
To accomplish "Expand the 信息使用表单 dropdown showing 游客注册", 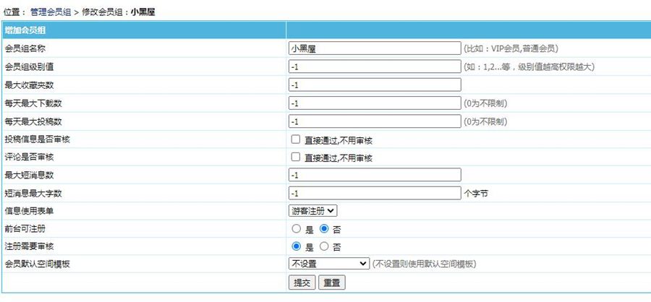I will click(312, 210).
